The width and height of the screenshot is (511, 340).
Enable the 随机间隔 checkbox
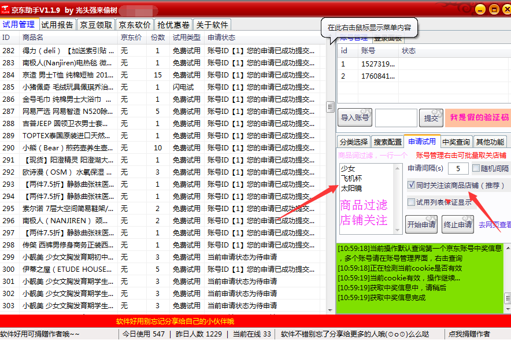pyautogui.click(x=476, y=168)
